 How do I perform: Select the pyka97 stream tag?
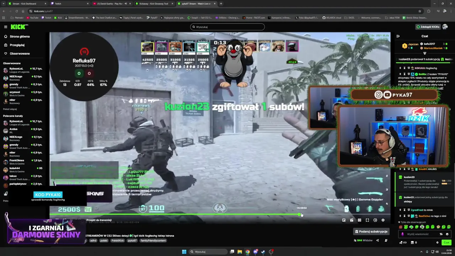pyautogui.click(x=132, y=241)
